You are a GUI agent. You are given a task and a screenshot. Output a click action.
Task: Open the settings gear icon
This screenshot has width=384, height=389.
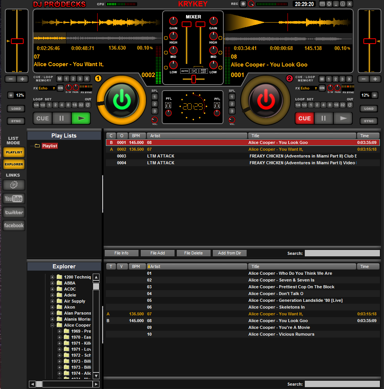pos(329,4)
